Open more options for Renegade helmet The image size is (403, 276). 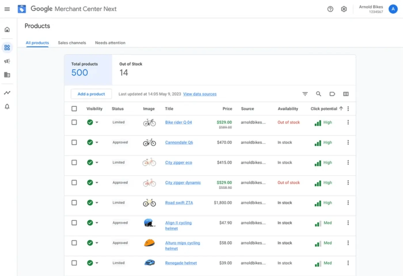pos(348,263)
